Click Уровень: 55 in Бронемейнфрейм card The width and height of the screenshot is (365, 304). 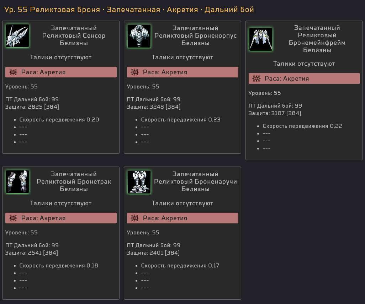coord(265,93)
